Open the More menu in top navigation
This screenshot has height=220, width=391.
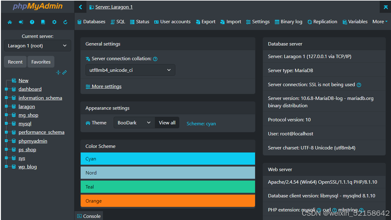pyautogui.click(x=380, y=22)
